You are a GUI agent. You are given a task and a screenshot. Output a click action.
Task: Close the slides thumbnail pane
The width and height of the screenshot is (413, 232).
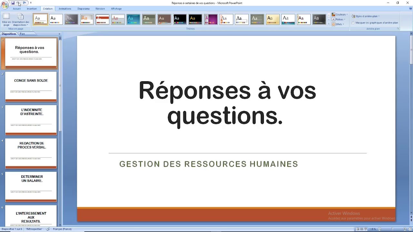59,34
